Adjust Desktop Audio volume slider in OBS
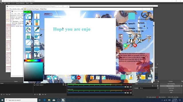 (x=97, y=93)
